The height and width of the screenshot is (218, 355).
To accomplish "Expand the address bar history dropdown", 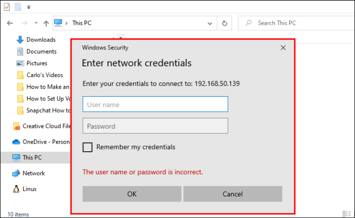I will [x=209, y=23].
